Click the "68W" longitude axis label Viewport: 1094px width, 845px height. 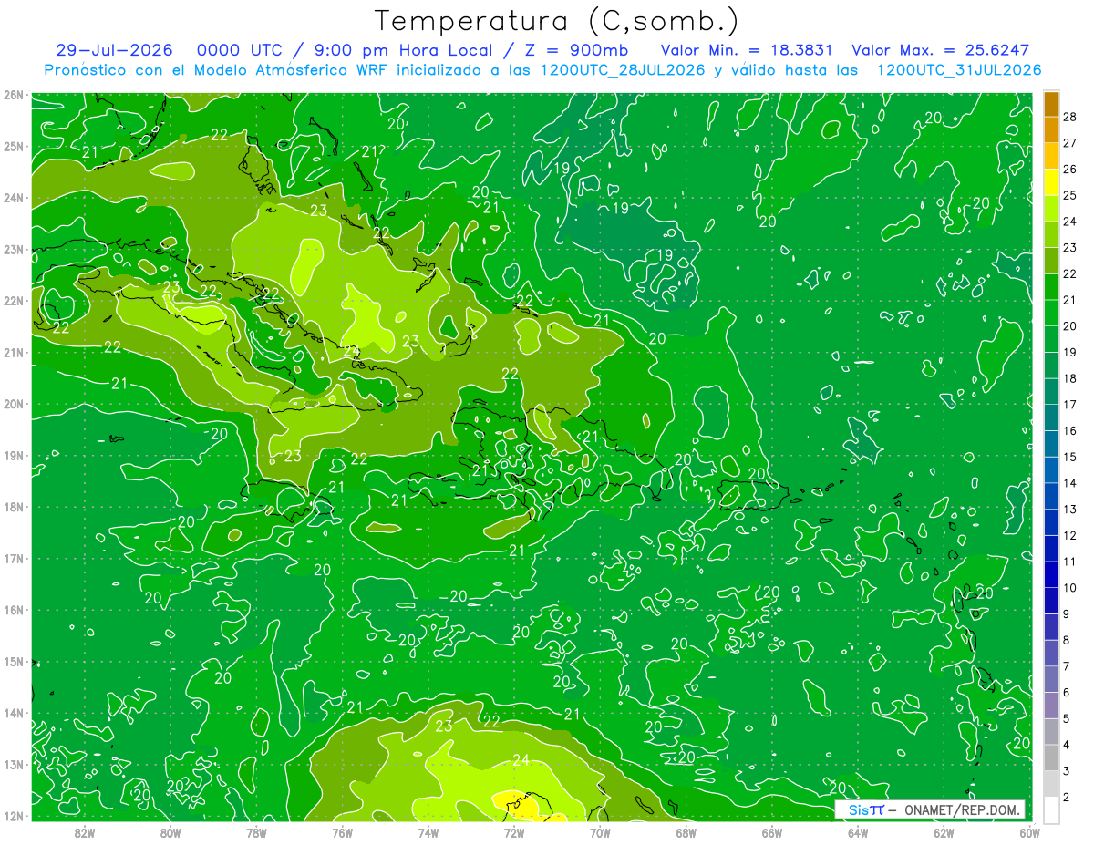tap(686, 832)
